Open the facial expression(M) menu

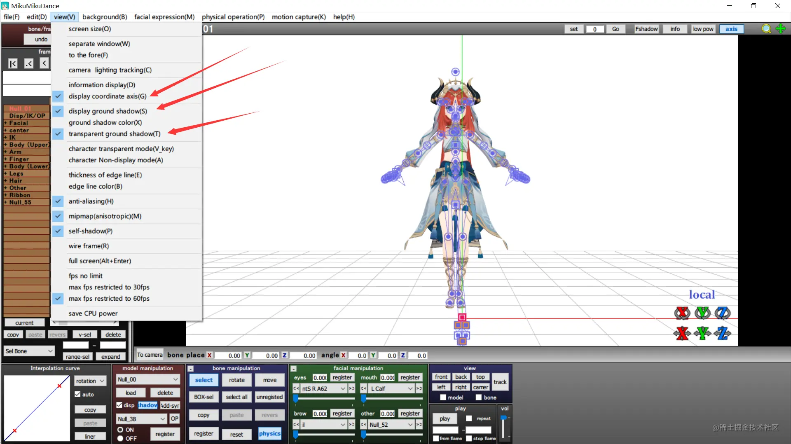[164, 17]
